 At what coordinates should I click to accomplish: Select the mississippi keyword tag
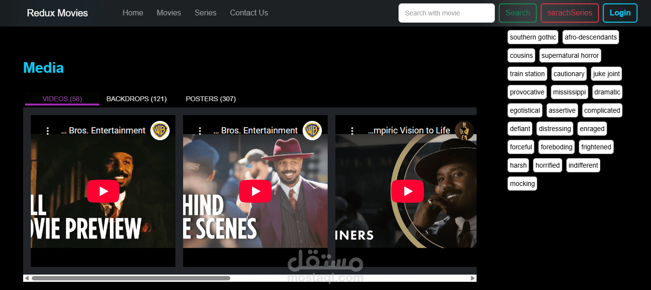(x=570, y=92)
